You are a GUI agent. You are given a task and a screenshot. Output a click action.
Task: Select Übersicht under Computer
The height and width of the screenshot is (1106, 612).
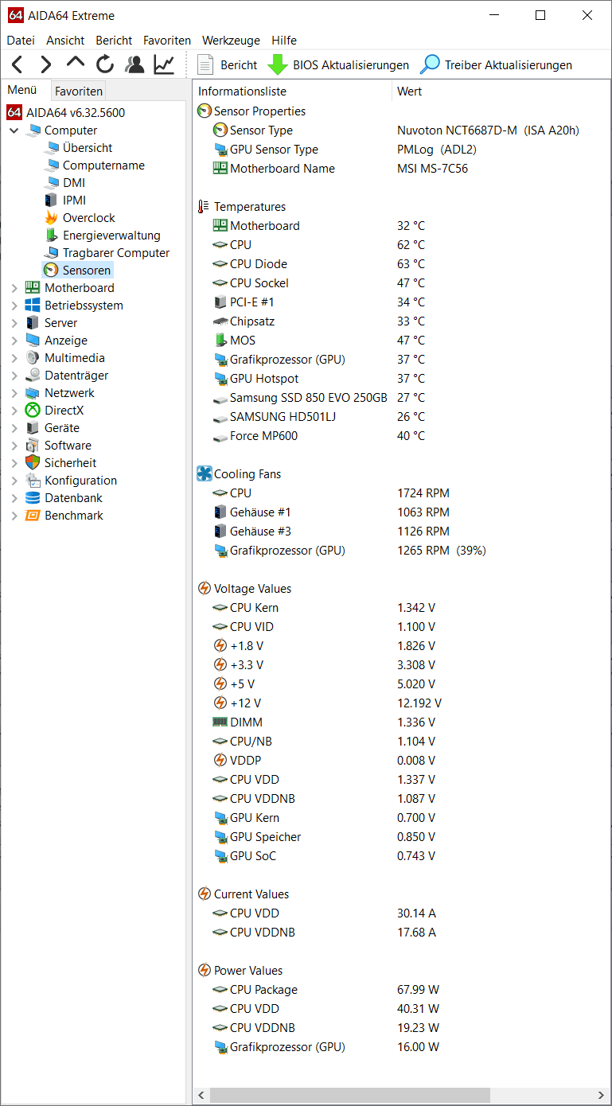click(88, 148)
